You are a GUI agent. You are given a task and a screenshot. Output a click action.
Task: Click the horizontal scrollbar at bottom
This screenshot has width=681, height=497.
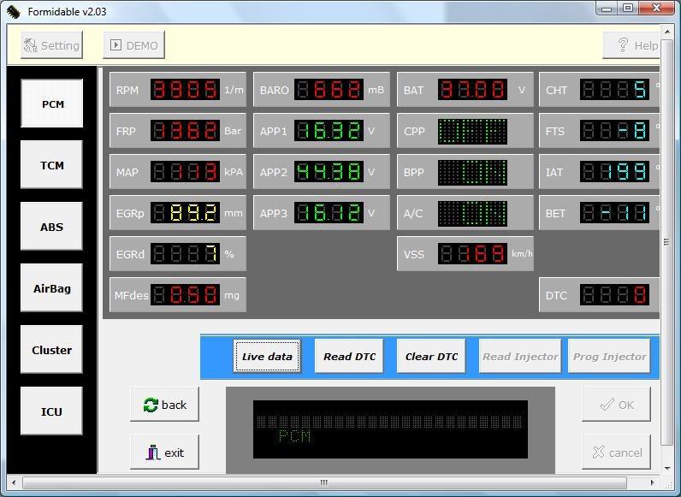tap(323, 482)
